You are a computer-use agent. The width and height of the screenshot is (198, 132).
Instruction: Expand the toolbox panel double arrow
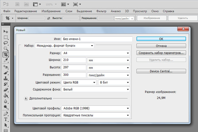tap(3, 24)
